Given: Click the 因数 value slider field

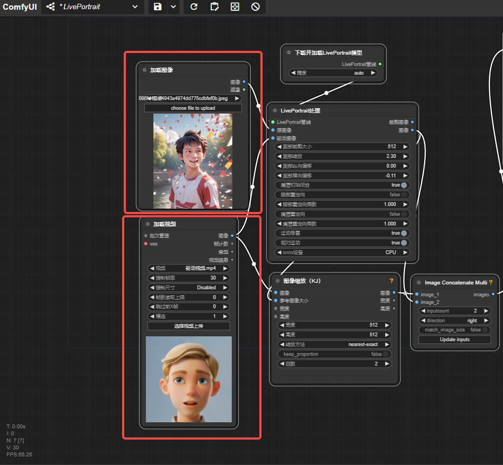Looking at the screenshot, I should 334,363.
